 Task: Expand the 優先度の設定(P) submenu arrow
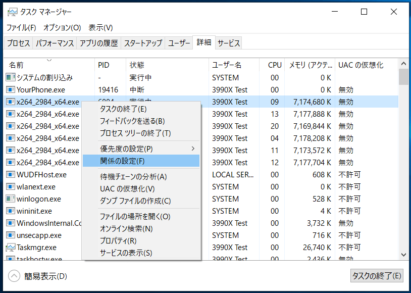[193, 149]
